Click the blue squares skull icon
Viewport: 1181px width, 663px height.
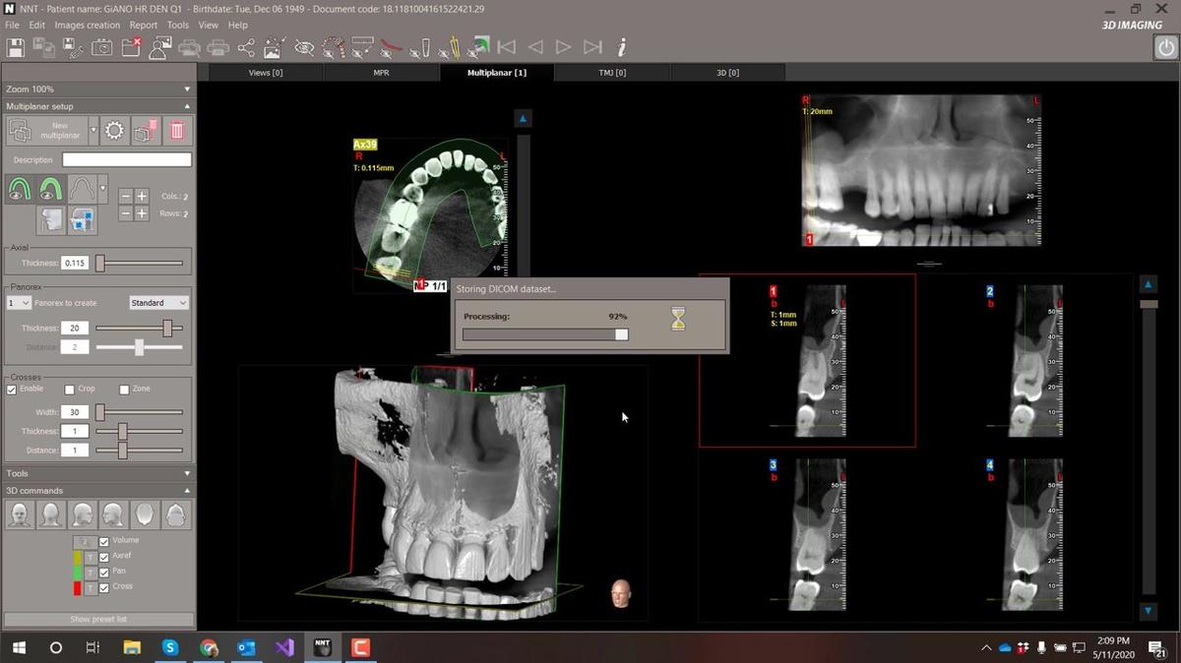point(83,220)
